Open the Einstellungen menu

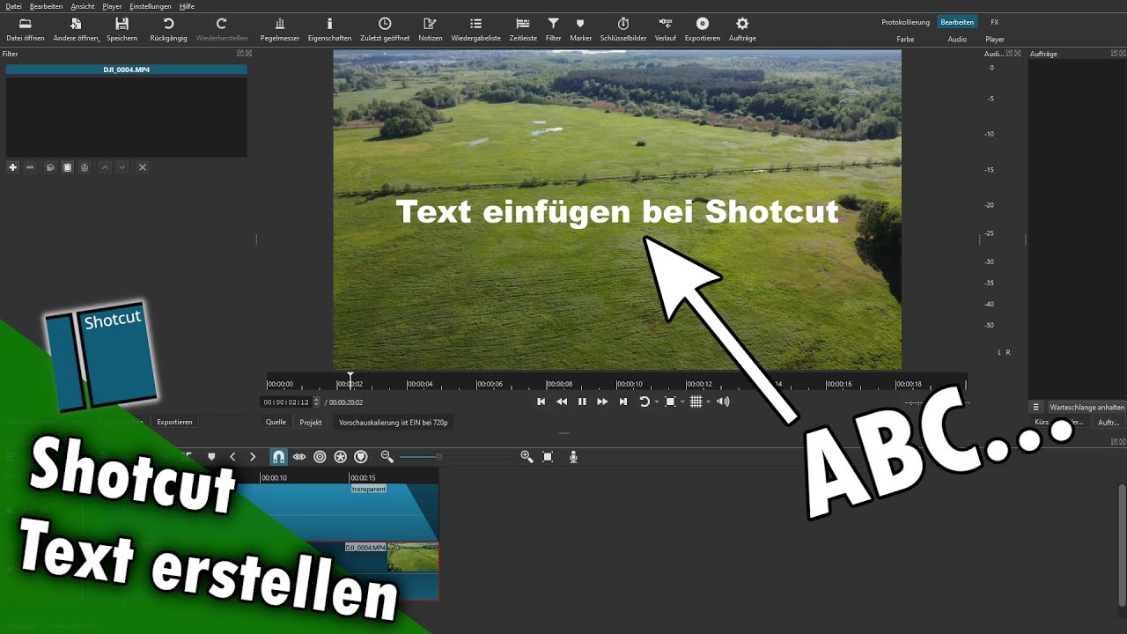151,6
